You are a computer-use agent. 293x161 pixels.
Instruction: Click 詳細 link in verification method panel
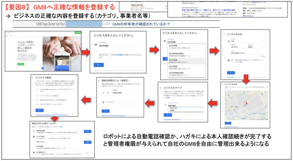[x=60, y=127]
